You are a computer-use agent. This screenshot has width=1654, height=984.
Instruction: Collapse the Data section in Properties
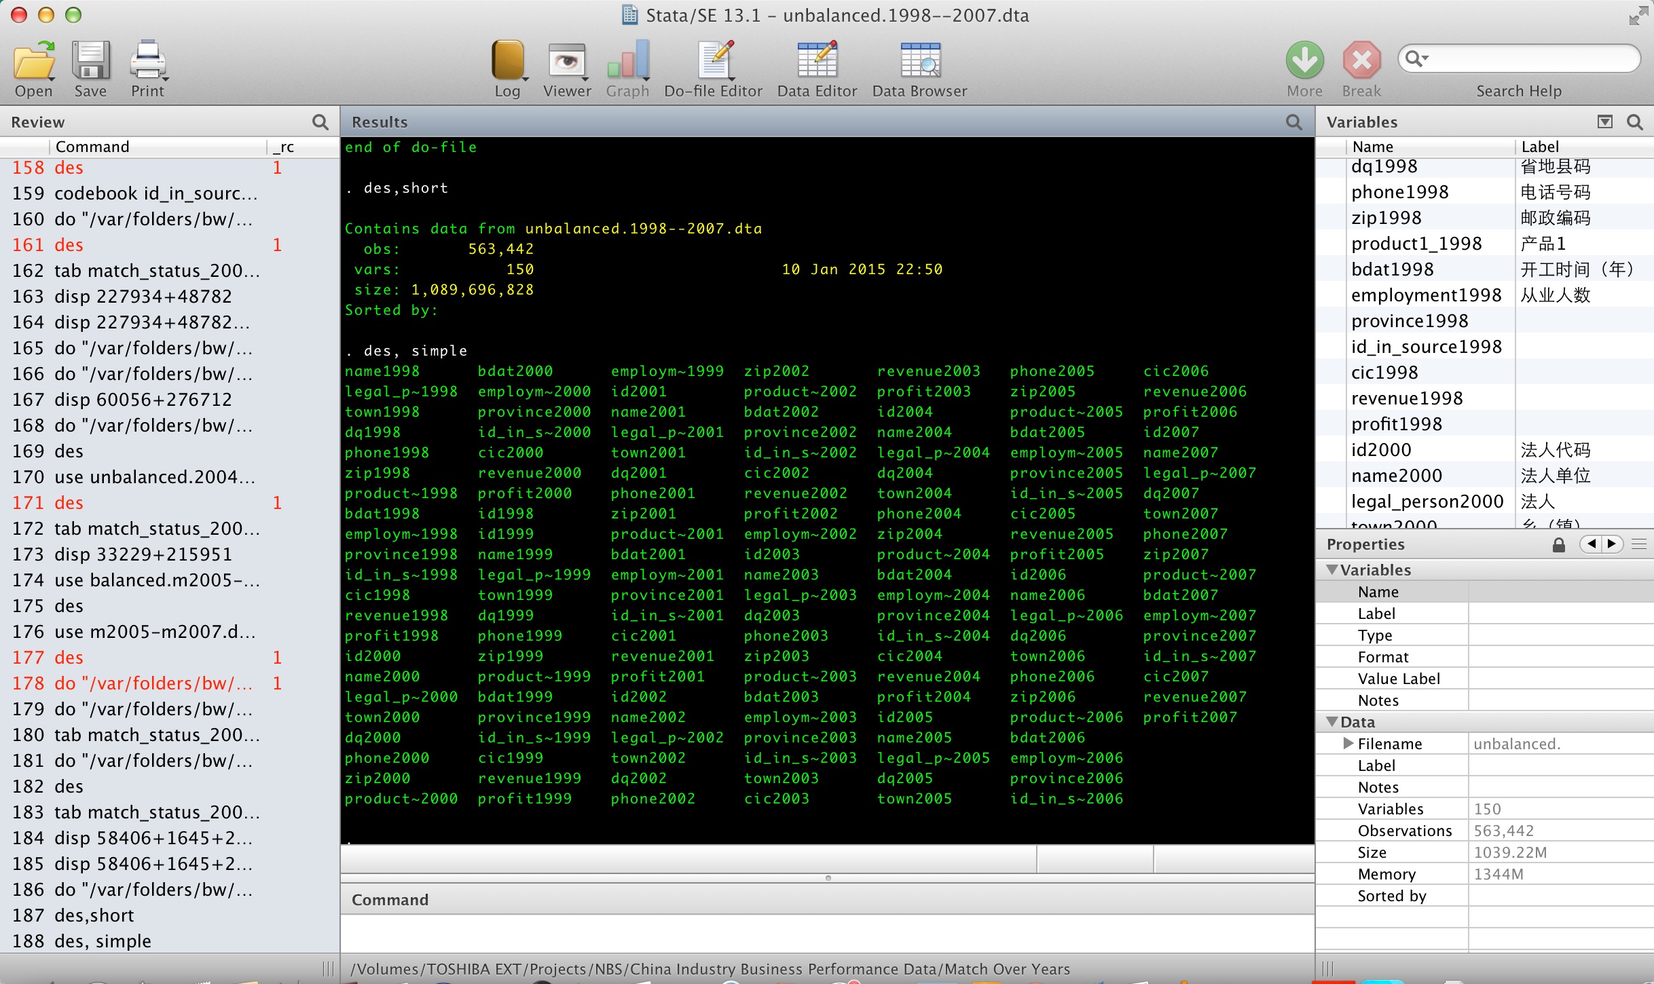click(x=1332, y=722)
